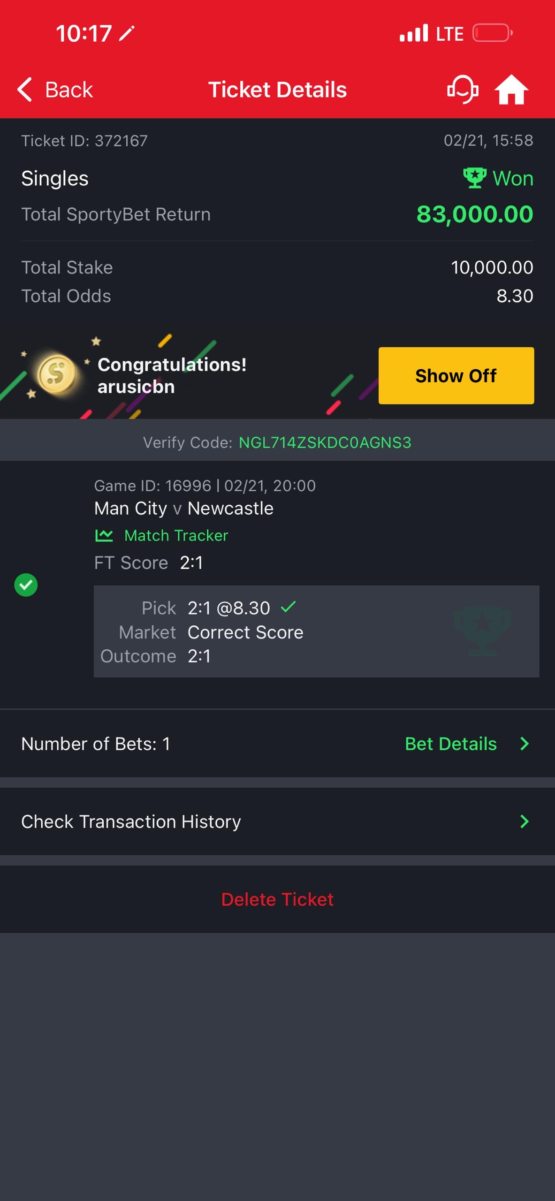The height and width of the screenshot is (1201, 555).
Task: Open Check Transaction History chevron
Action: tap(525, 821)
